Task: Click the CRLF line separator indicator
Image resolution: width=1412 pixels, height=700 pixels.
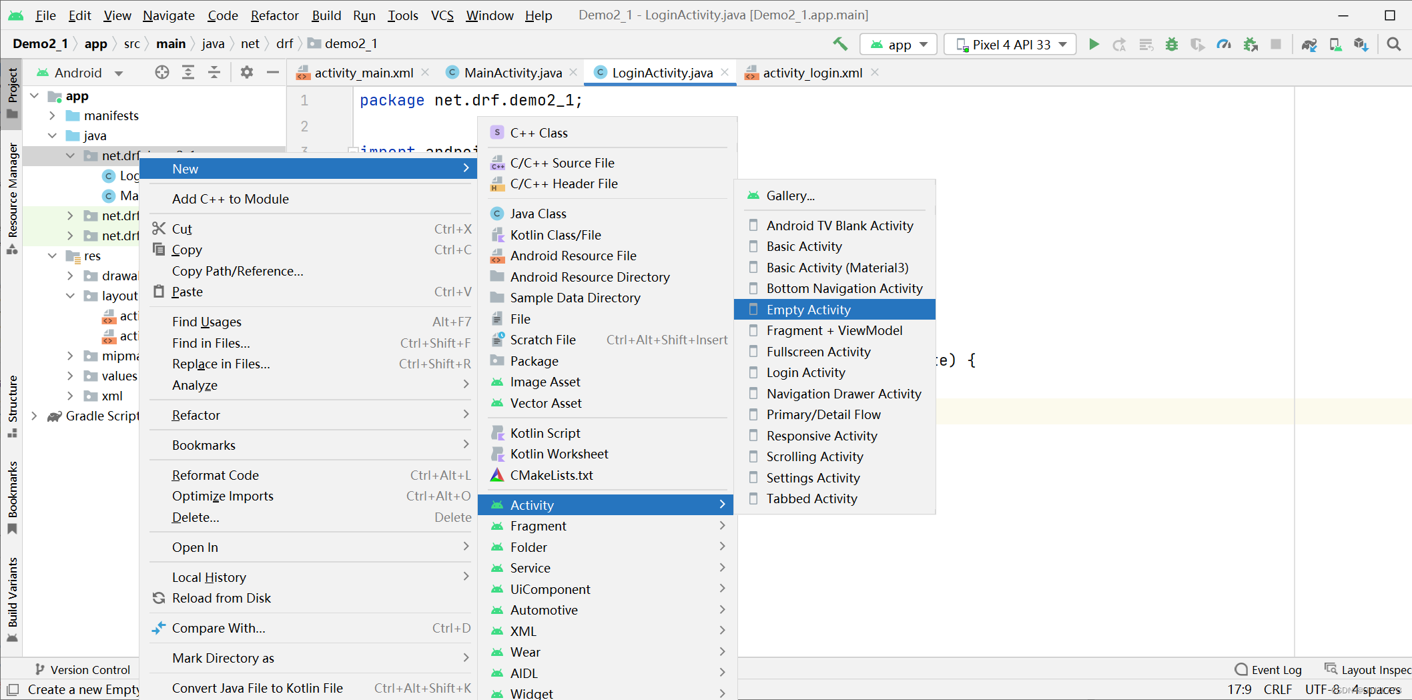Action: point(1278,689)
